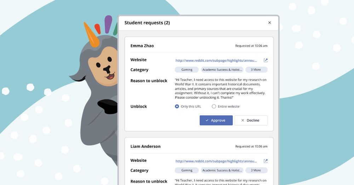Screen dimensions: 354x185
Task: Open Liam Anderson's external link icon
Action: [265, 161]
